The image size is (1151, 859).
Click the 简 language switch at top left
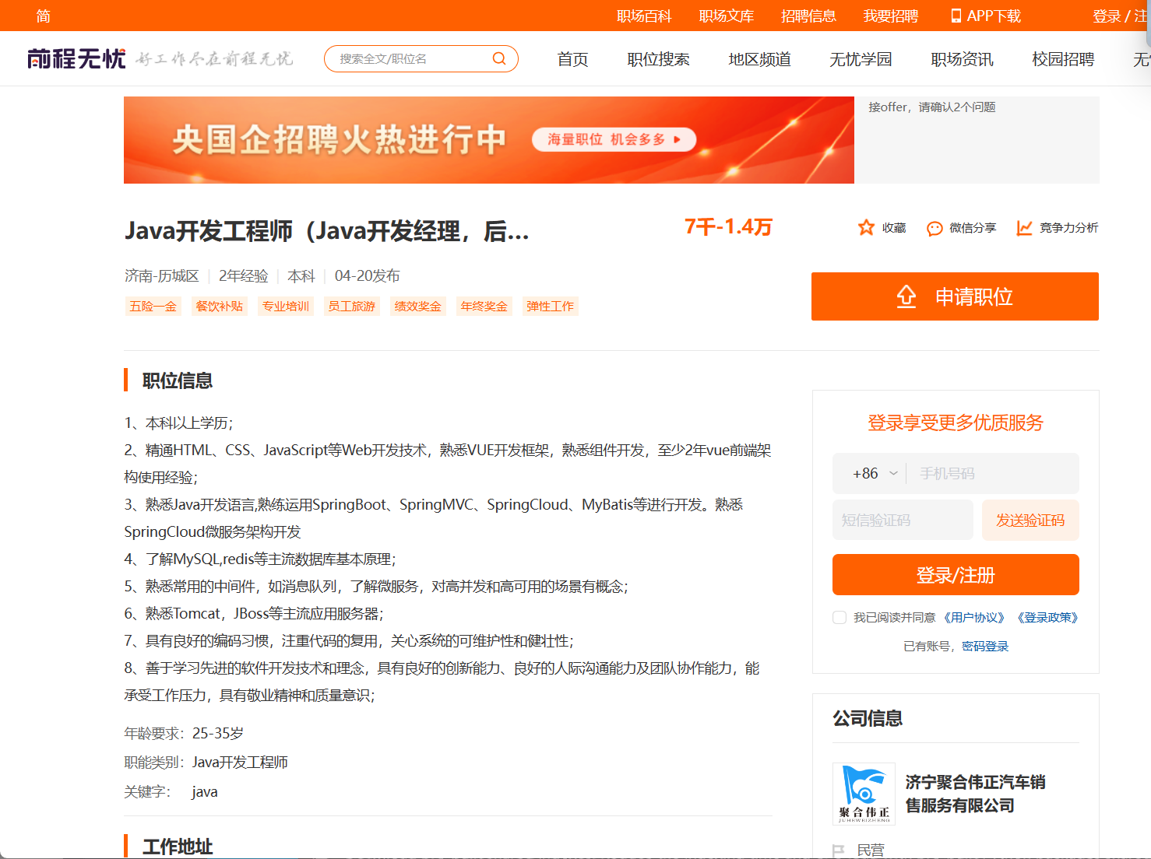pyautogui.click(x=43, y=16)
